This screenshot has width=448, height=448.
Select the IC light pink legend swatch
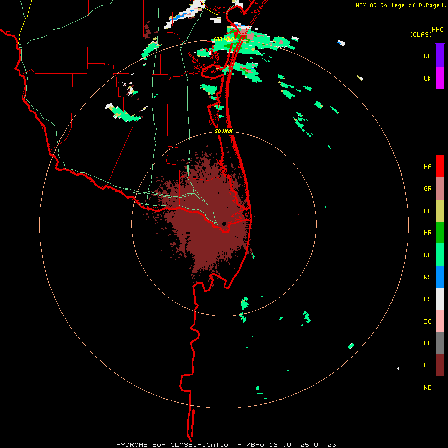440,321
